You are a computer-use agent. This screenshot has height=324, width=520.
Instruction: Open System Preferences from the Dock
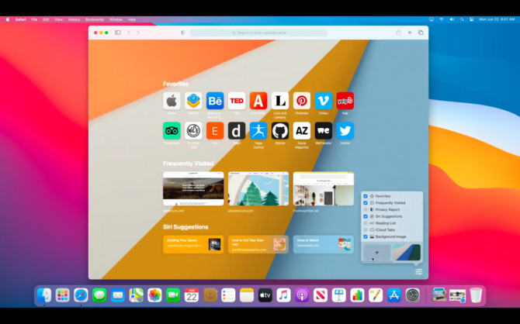tap(413, 295)
